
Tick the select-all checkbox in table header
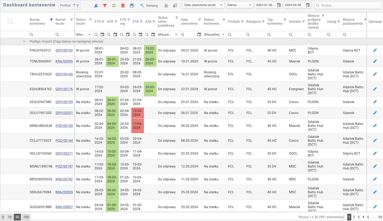pyautogui.click(x=10, y=21)
